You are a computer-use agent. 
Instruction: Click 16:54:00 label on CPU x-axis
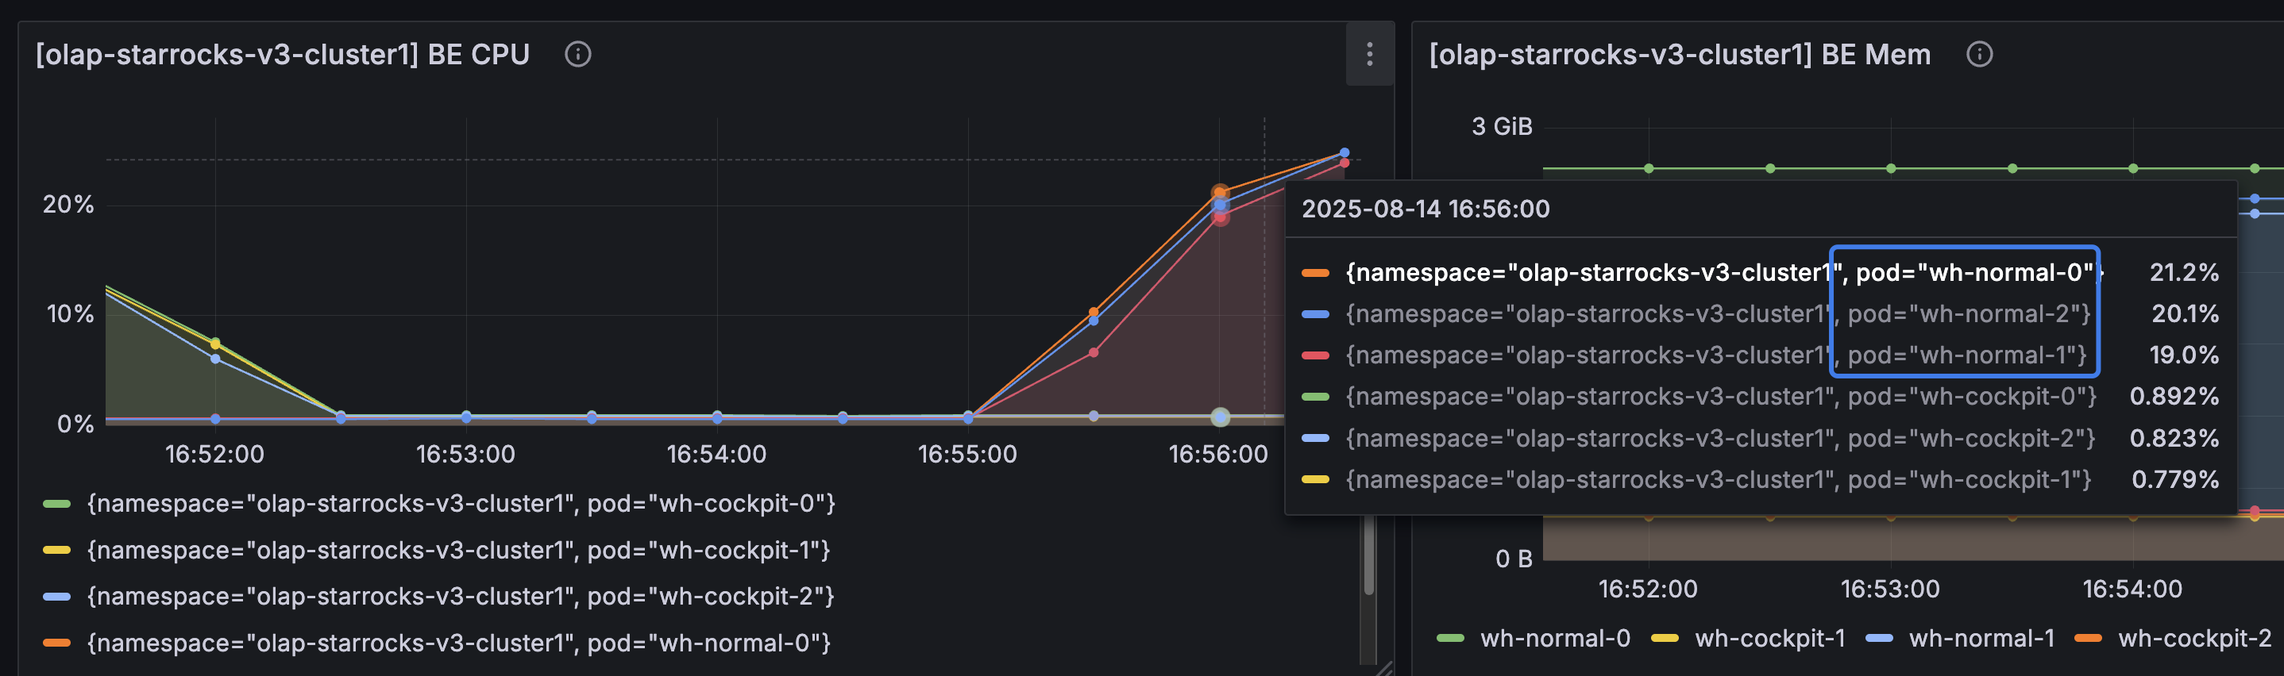click(716, 455)
